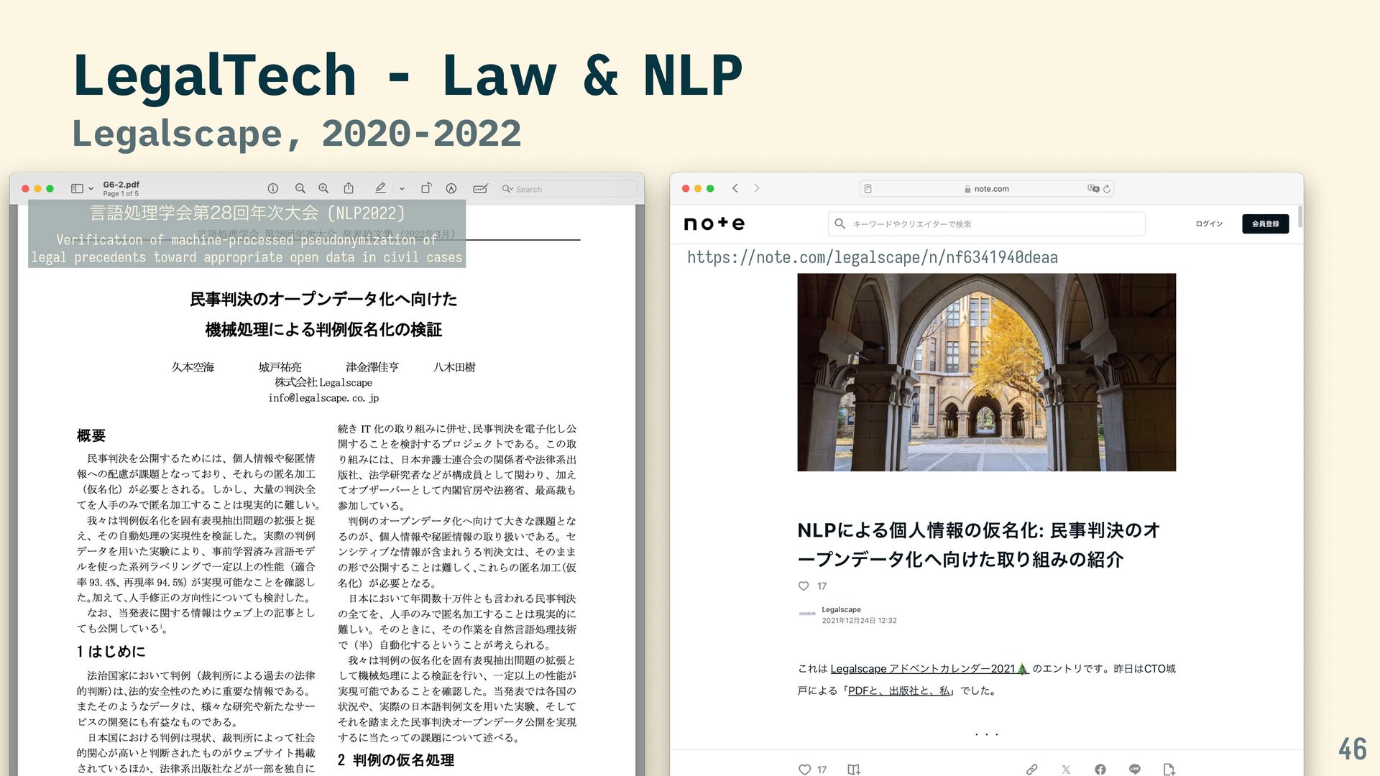This screenshot has height=776, width=1380.
Task: Copy the article link icon
Action: (1031, 769)
